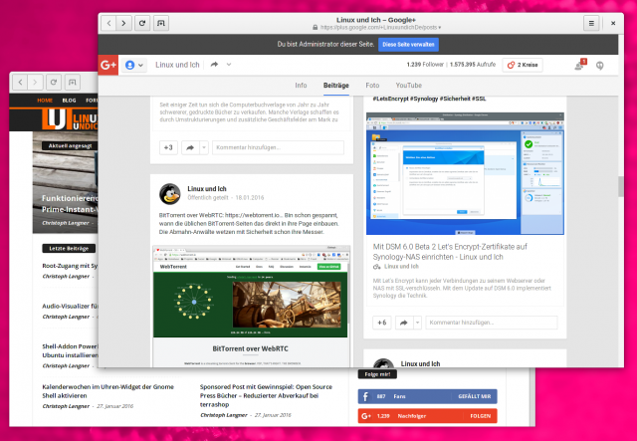Open Kalenderwochen im Uhren-Widget article
This screenshot has height=441, width=637.
(108, 391)
